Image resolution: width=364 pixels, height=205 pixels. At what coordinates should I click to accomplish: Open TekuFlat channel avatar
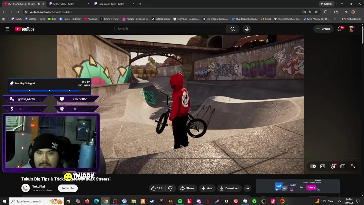point(26,188)
